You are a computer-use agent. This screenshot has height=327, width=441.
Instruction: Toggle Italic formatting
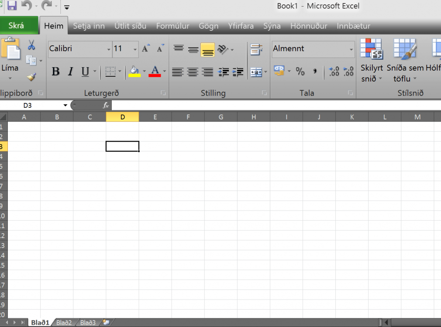point(70,72)
